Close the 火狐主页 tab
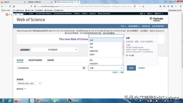 click(x=25, y=2)
